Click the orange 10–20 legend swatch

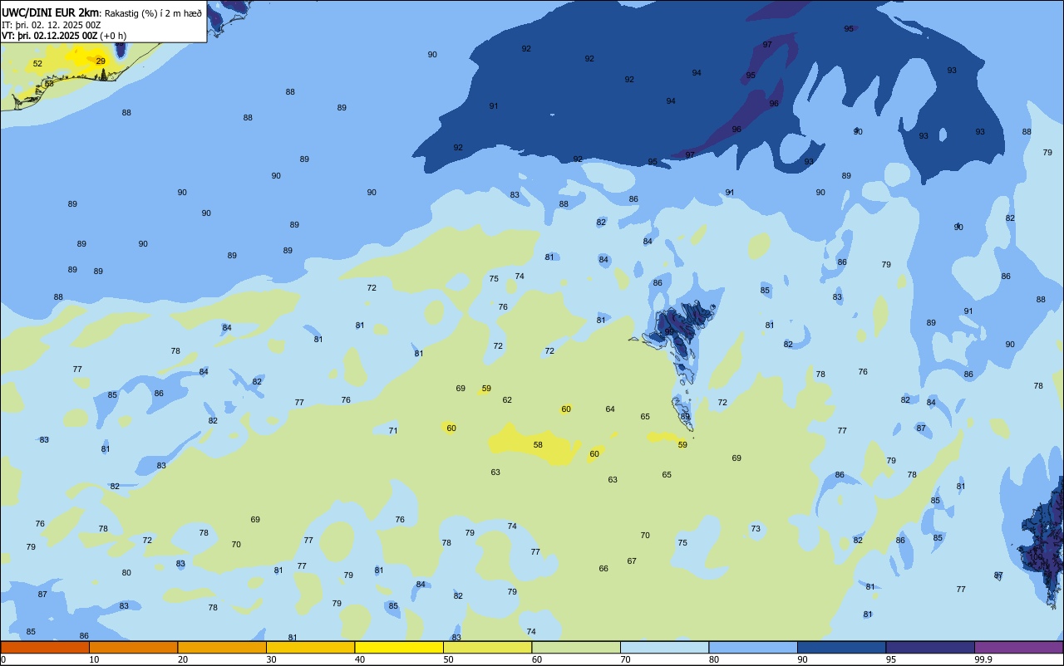pyautogui.click(x=133, y=647)
